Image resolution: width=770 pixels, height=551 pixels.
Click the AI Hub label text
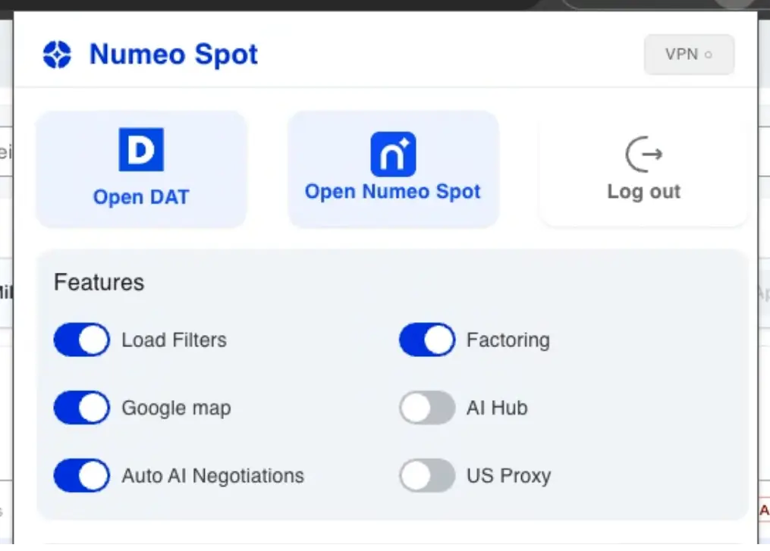[x=497, y=408]
